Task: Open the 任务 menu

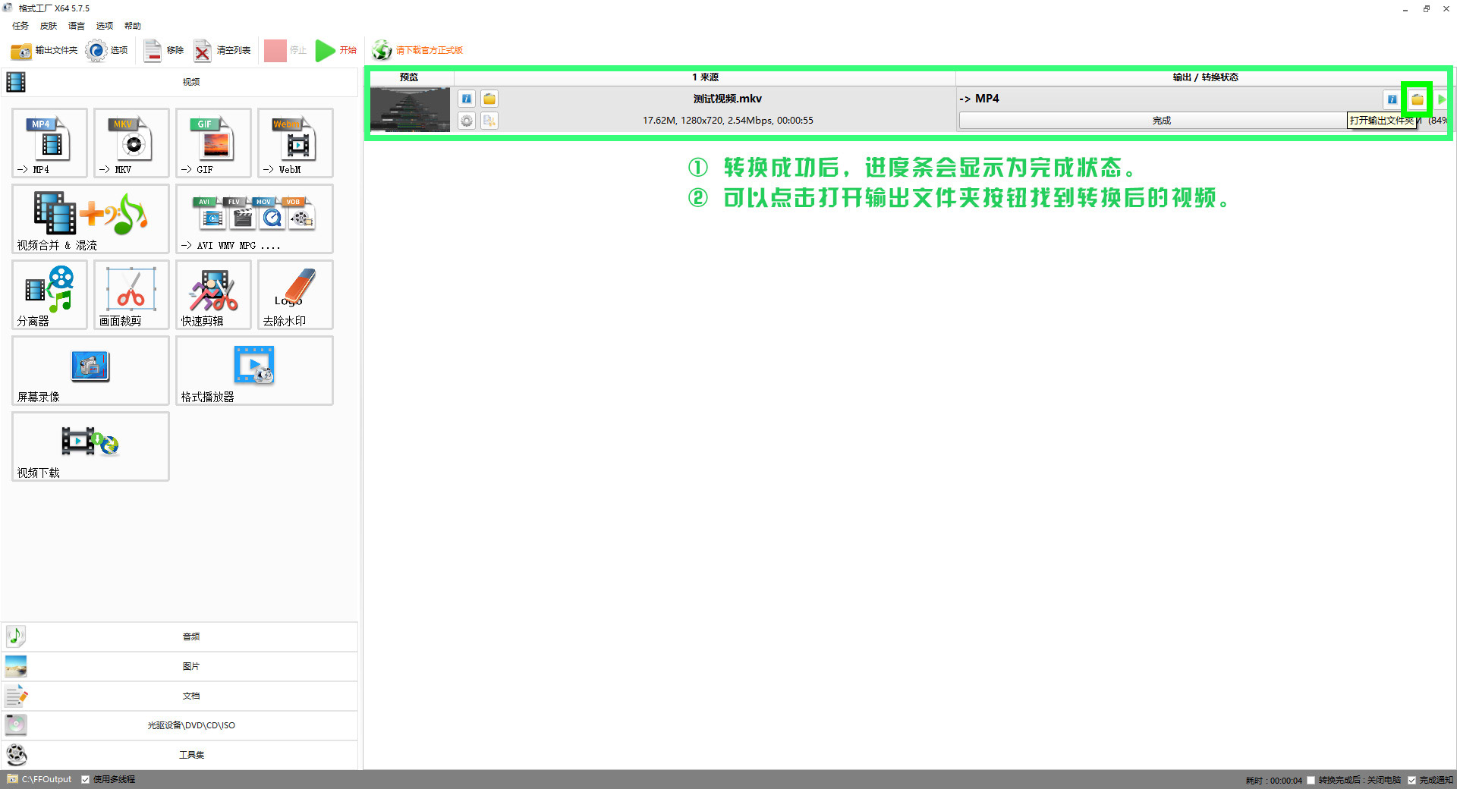Action: [20, 26]
